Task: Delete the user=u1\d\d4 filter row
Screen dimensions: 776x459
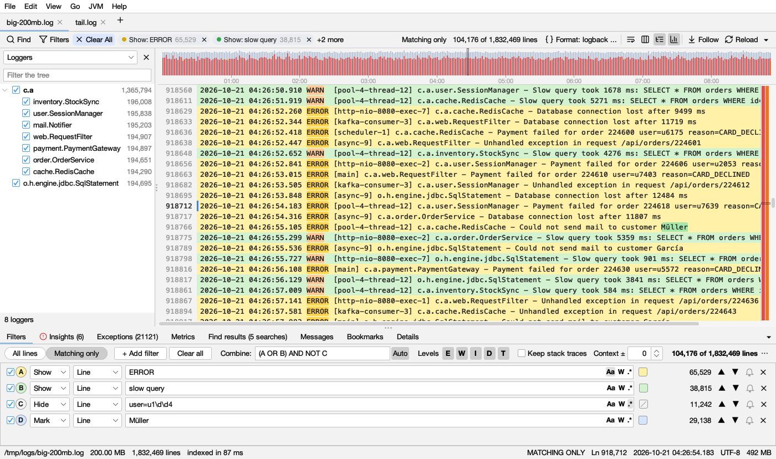Action: click(x=763, y=404)
